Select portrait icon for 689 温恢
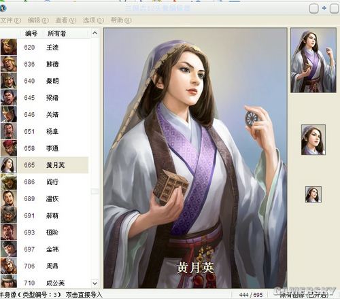 [x=9, y=198]
